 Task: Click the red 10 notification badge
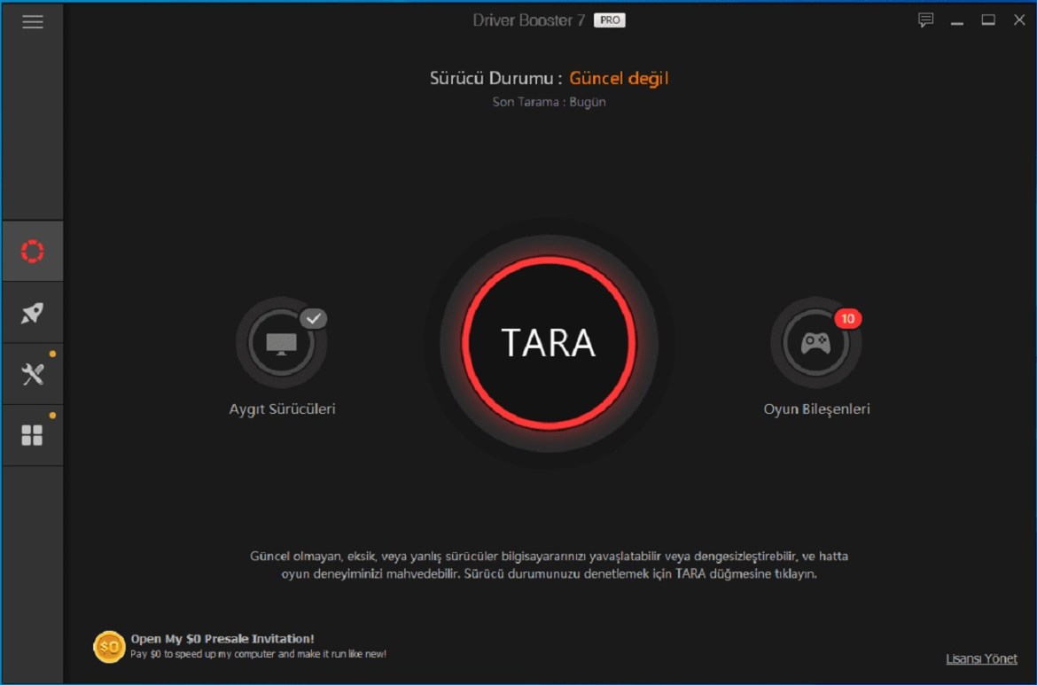pyautogui.click(x=847, y=319)
